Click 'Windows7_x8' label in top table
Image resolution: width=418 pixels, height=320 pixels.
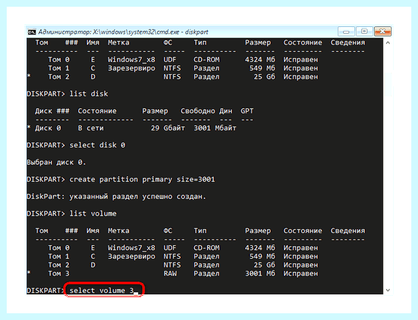coord(131,60)
